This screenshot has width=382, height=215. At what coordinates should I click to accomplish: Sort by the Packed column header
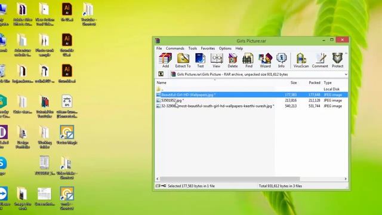pos(315,83)
